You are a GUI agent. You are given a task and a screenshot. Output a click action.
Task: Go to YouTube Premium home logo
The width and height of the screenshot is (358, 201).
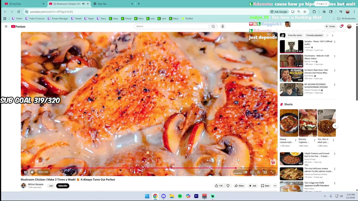pos(18,27)
